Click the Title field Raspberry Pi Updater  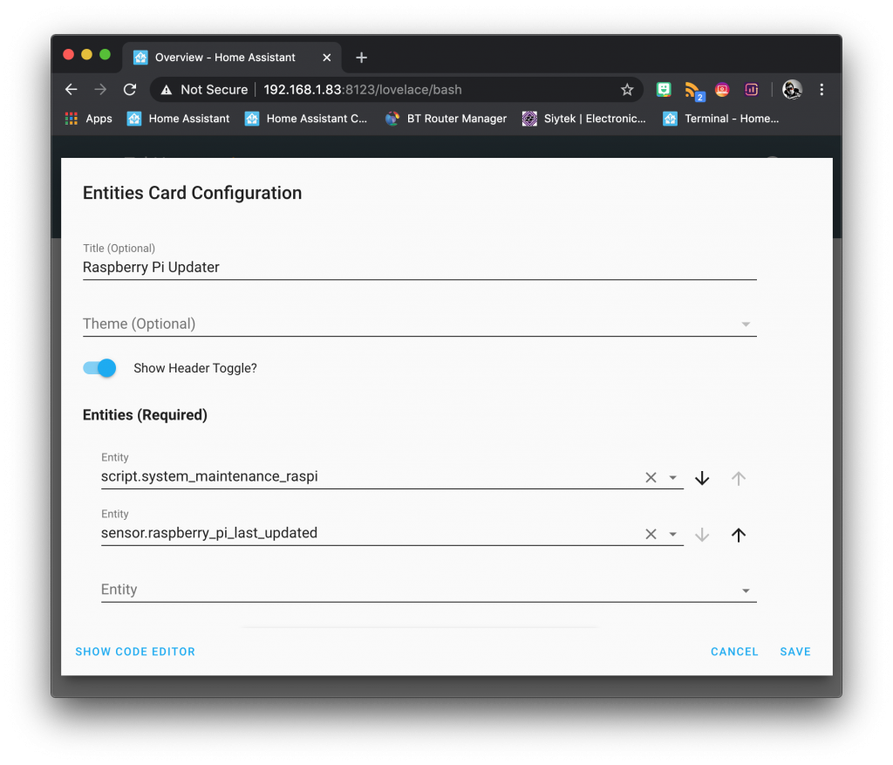[419, 267]
